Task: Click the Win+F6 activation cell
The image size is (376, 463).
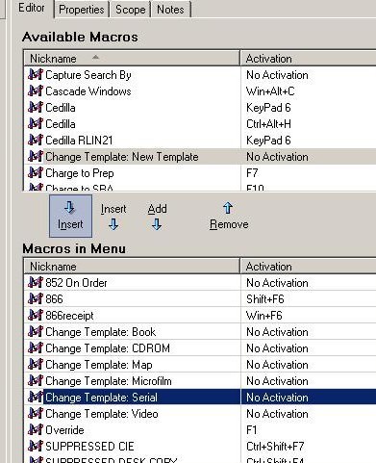Action: (264, 316)
